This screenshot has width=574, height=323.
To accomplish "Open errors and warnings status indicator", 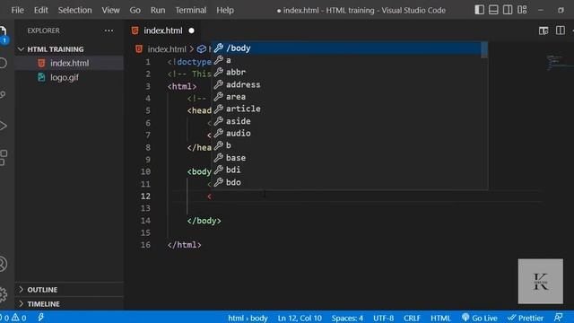I will click(13, 318).
